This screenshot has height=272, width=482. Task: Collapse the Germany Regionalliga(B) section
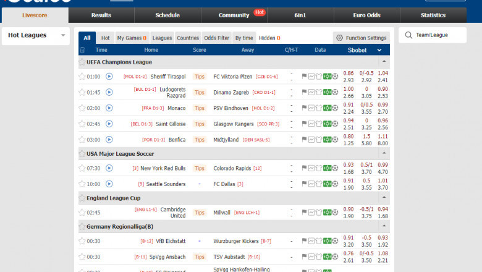pyautogui.click(x=384, y=226)
